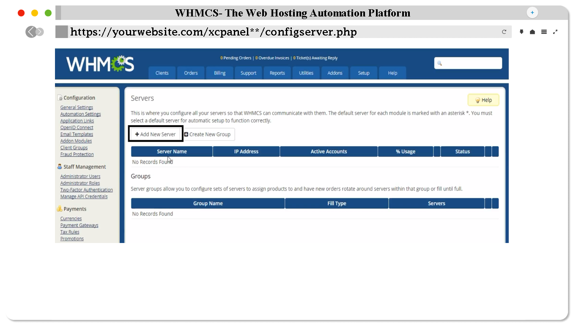Click the yellow Help button
The height and width of the screenshot is (325, 576).
(x=483, y=100)
